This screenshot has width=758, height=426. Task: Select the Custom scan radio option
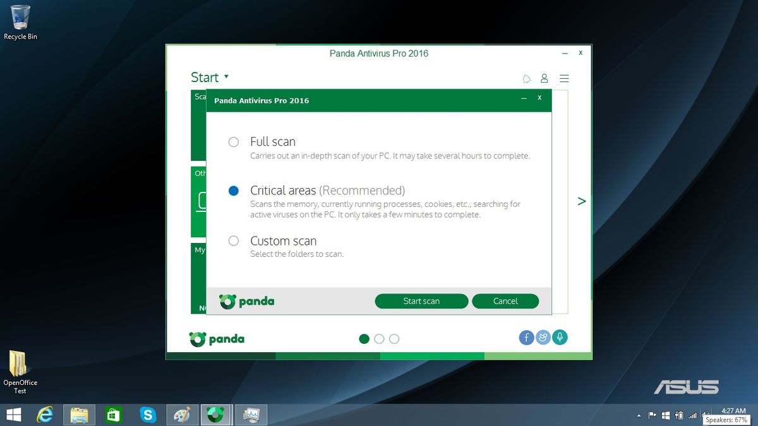click(234, 240)
